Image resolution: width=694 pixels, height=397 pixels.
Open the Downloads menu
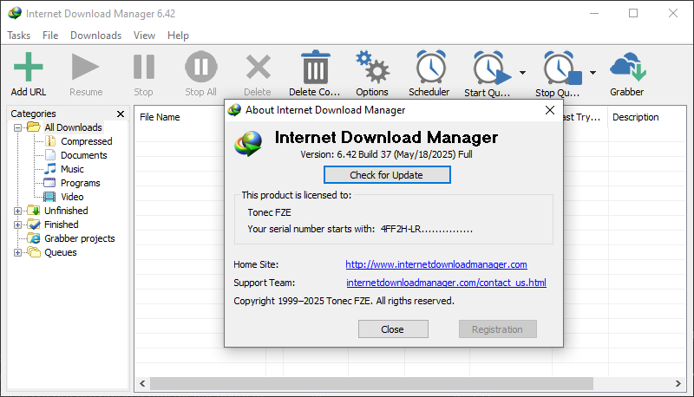coord(96,36)
